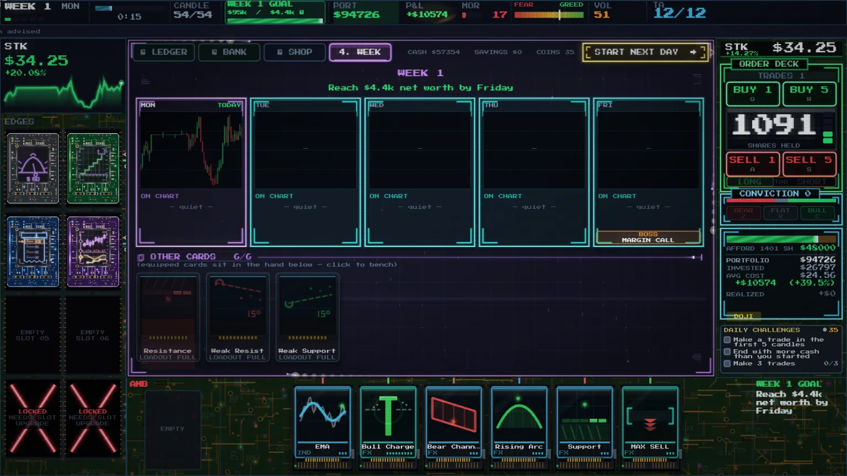Image resolution: width=847 pixels, height=476 pixels.
Task: Open the Bank tab
Action: pyautogui.click(x=229, y=52)
